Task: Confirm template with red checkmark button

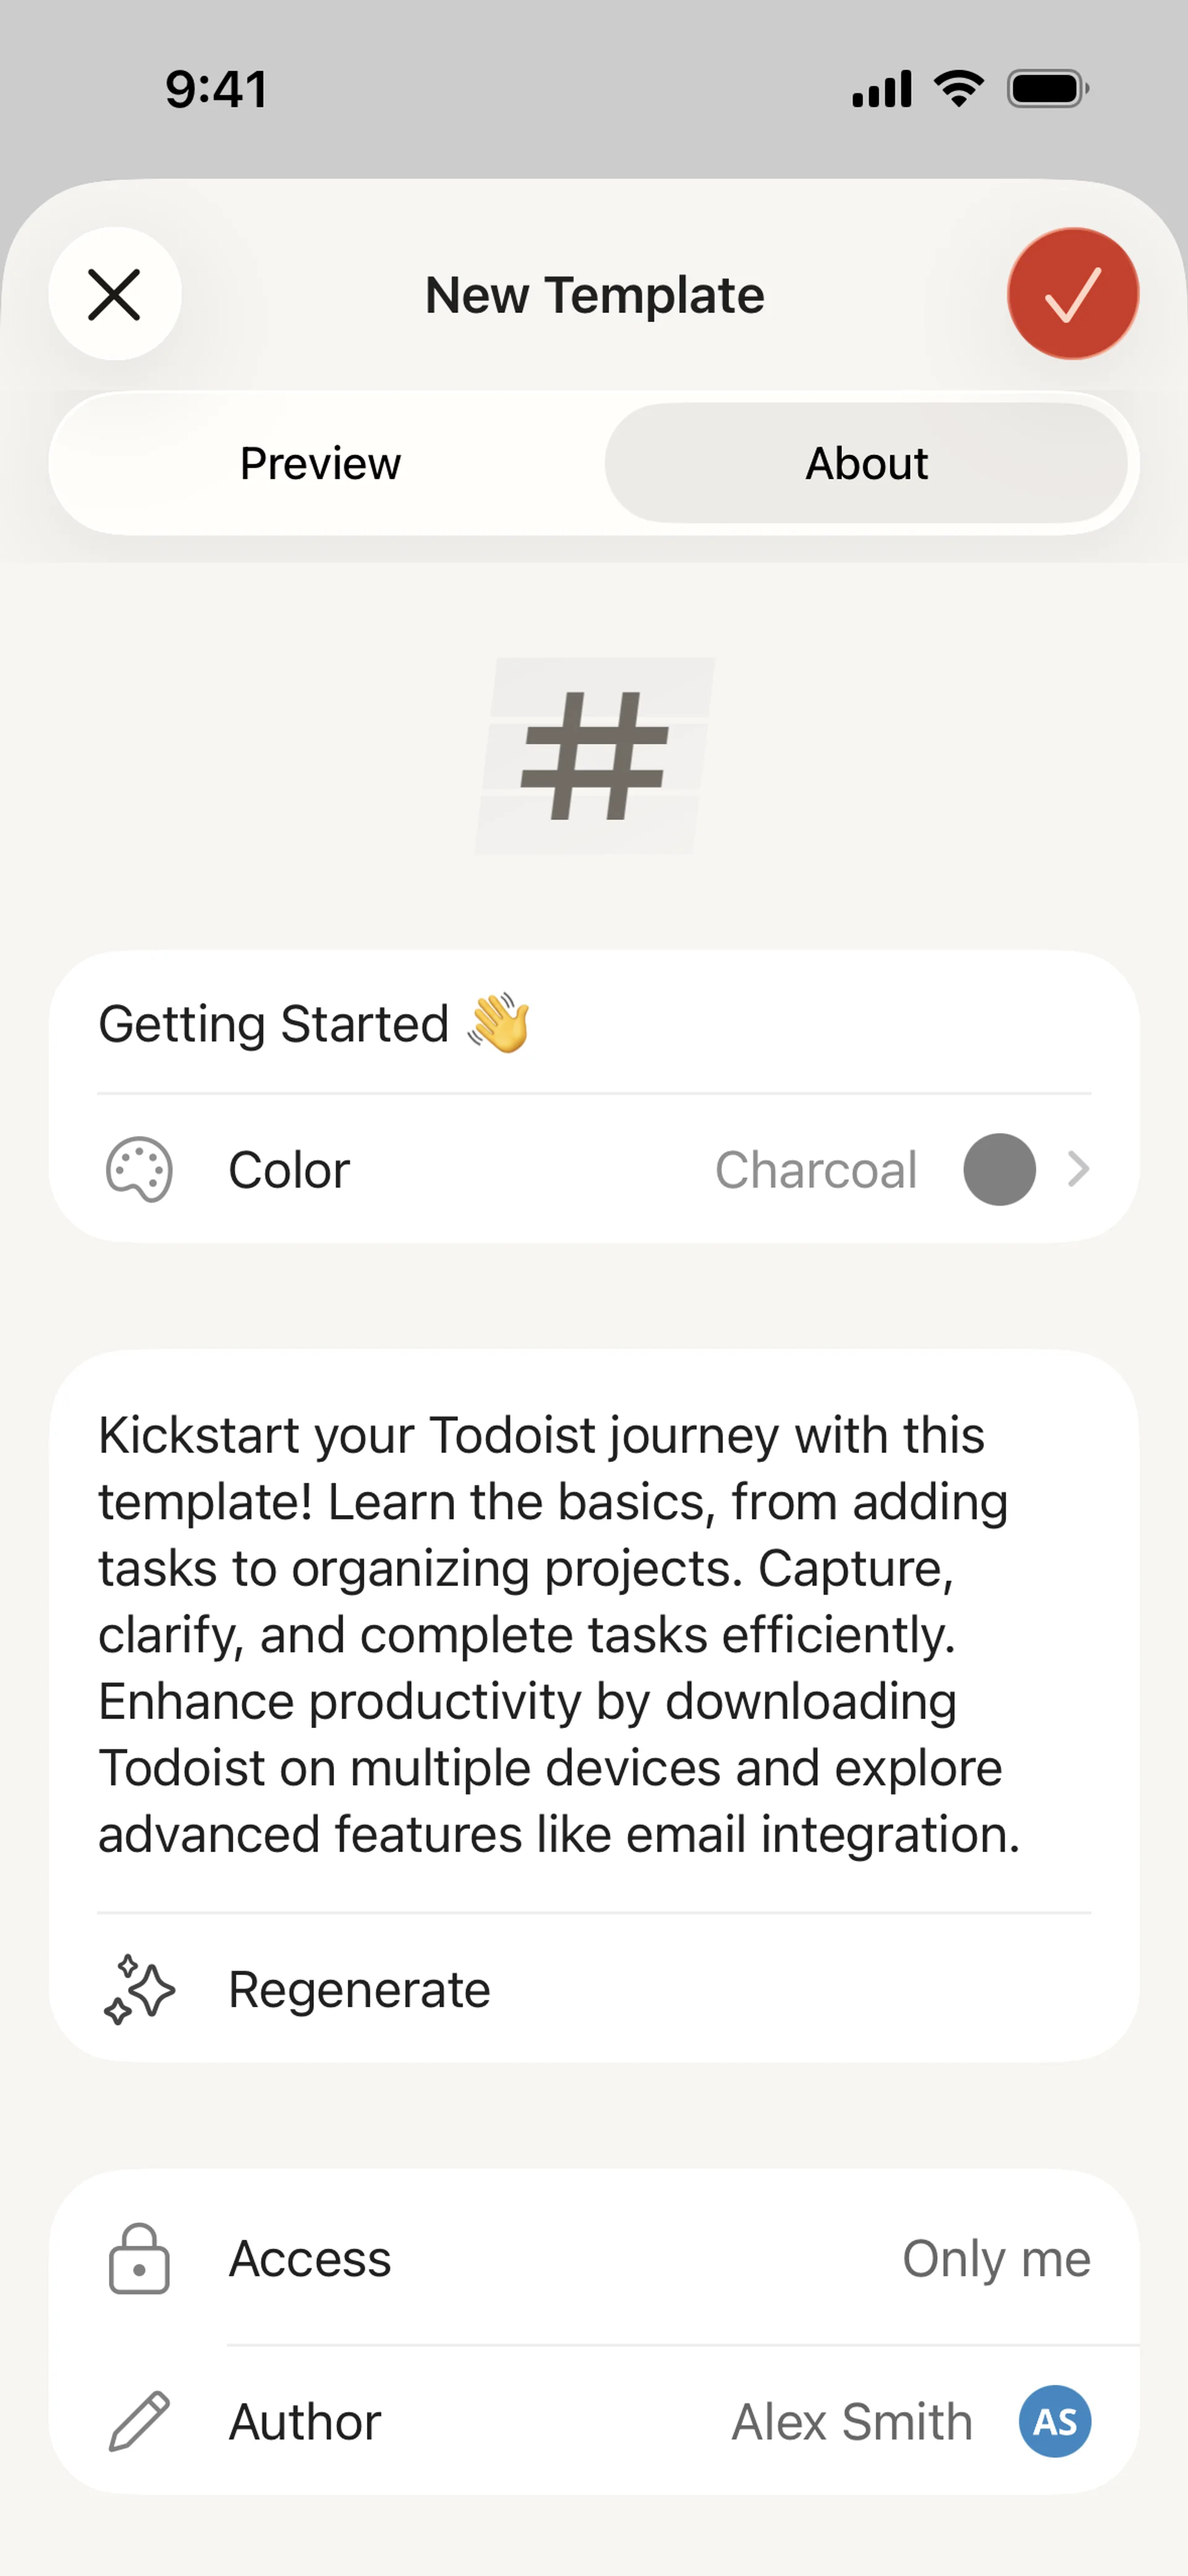Action: click(1072, 294)
